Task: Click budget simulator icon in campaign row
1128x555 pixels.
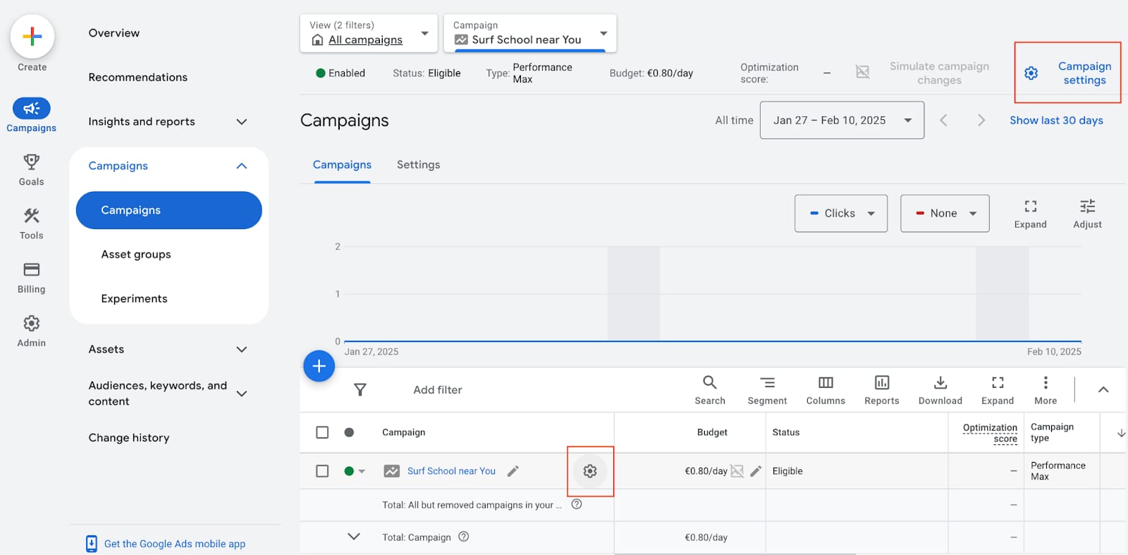Action: tap(737, 471)
